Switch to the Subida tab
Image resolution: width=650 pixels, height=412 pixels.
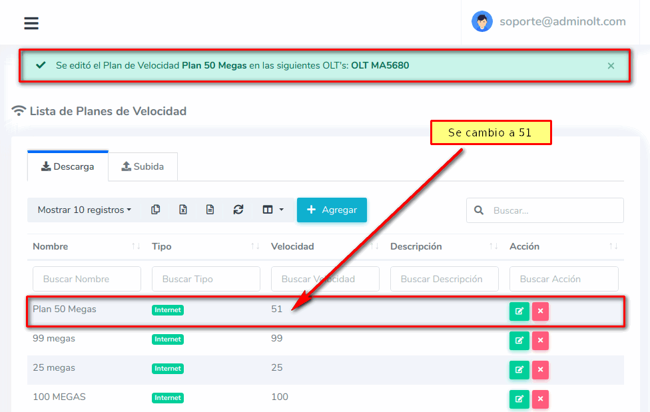[x=143, y=166]
